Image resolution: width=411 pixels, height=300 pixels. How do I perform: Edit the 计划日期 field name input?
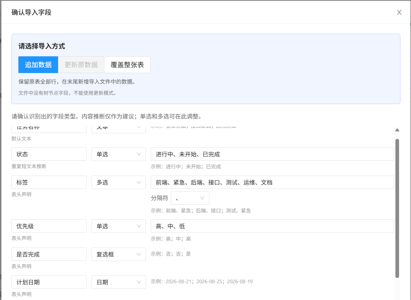[49, 282]
